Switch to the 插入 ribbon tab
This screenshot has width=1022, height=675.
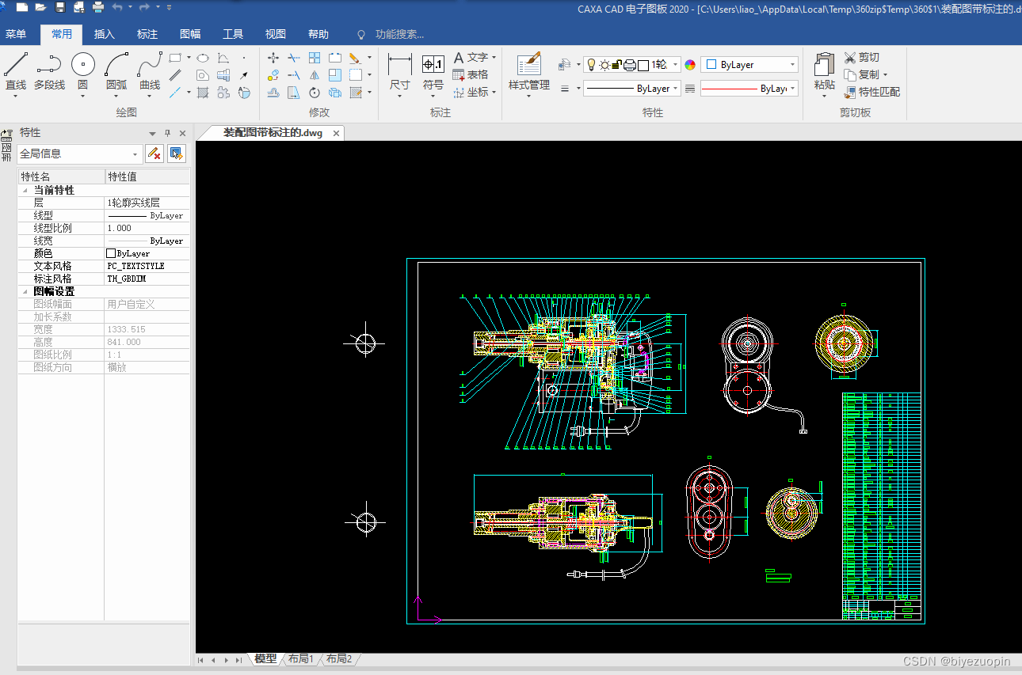pos(105,34)
